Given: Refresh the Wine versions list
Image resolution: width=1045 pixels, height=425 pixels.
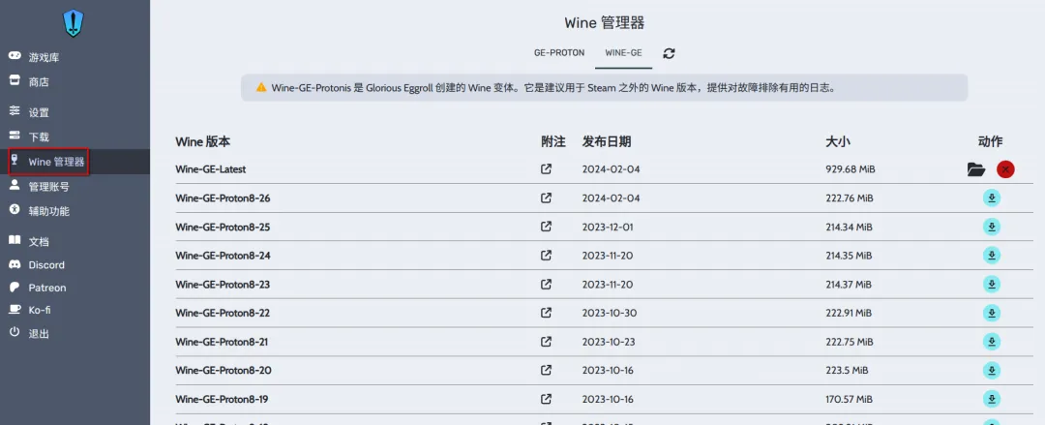Looking at the screenshot, I should [670, 53].
